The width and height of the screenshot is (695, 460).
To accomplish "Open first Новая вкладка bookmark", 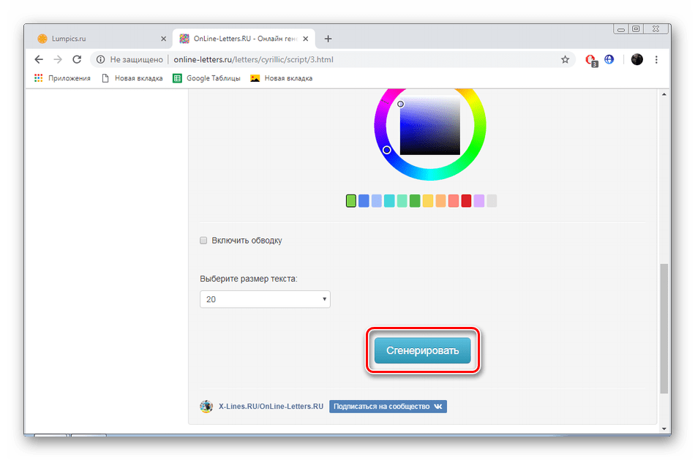I will click(132, 78).
